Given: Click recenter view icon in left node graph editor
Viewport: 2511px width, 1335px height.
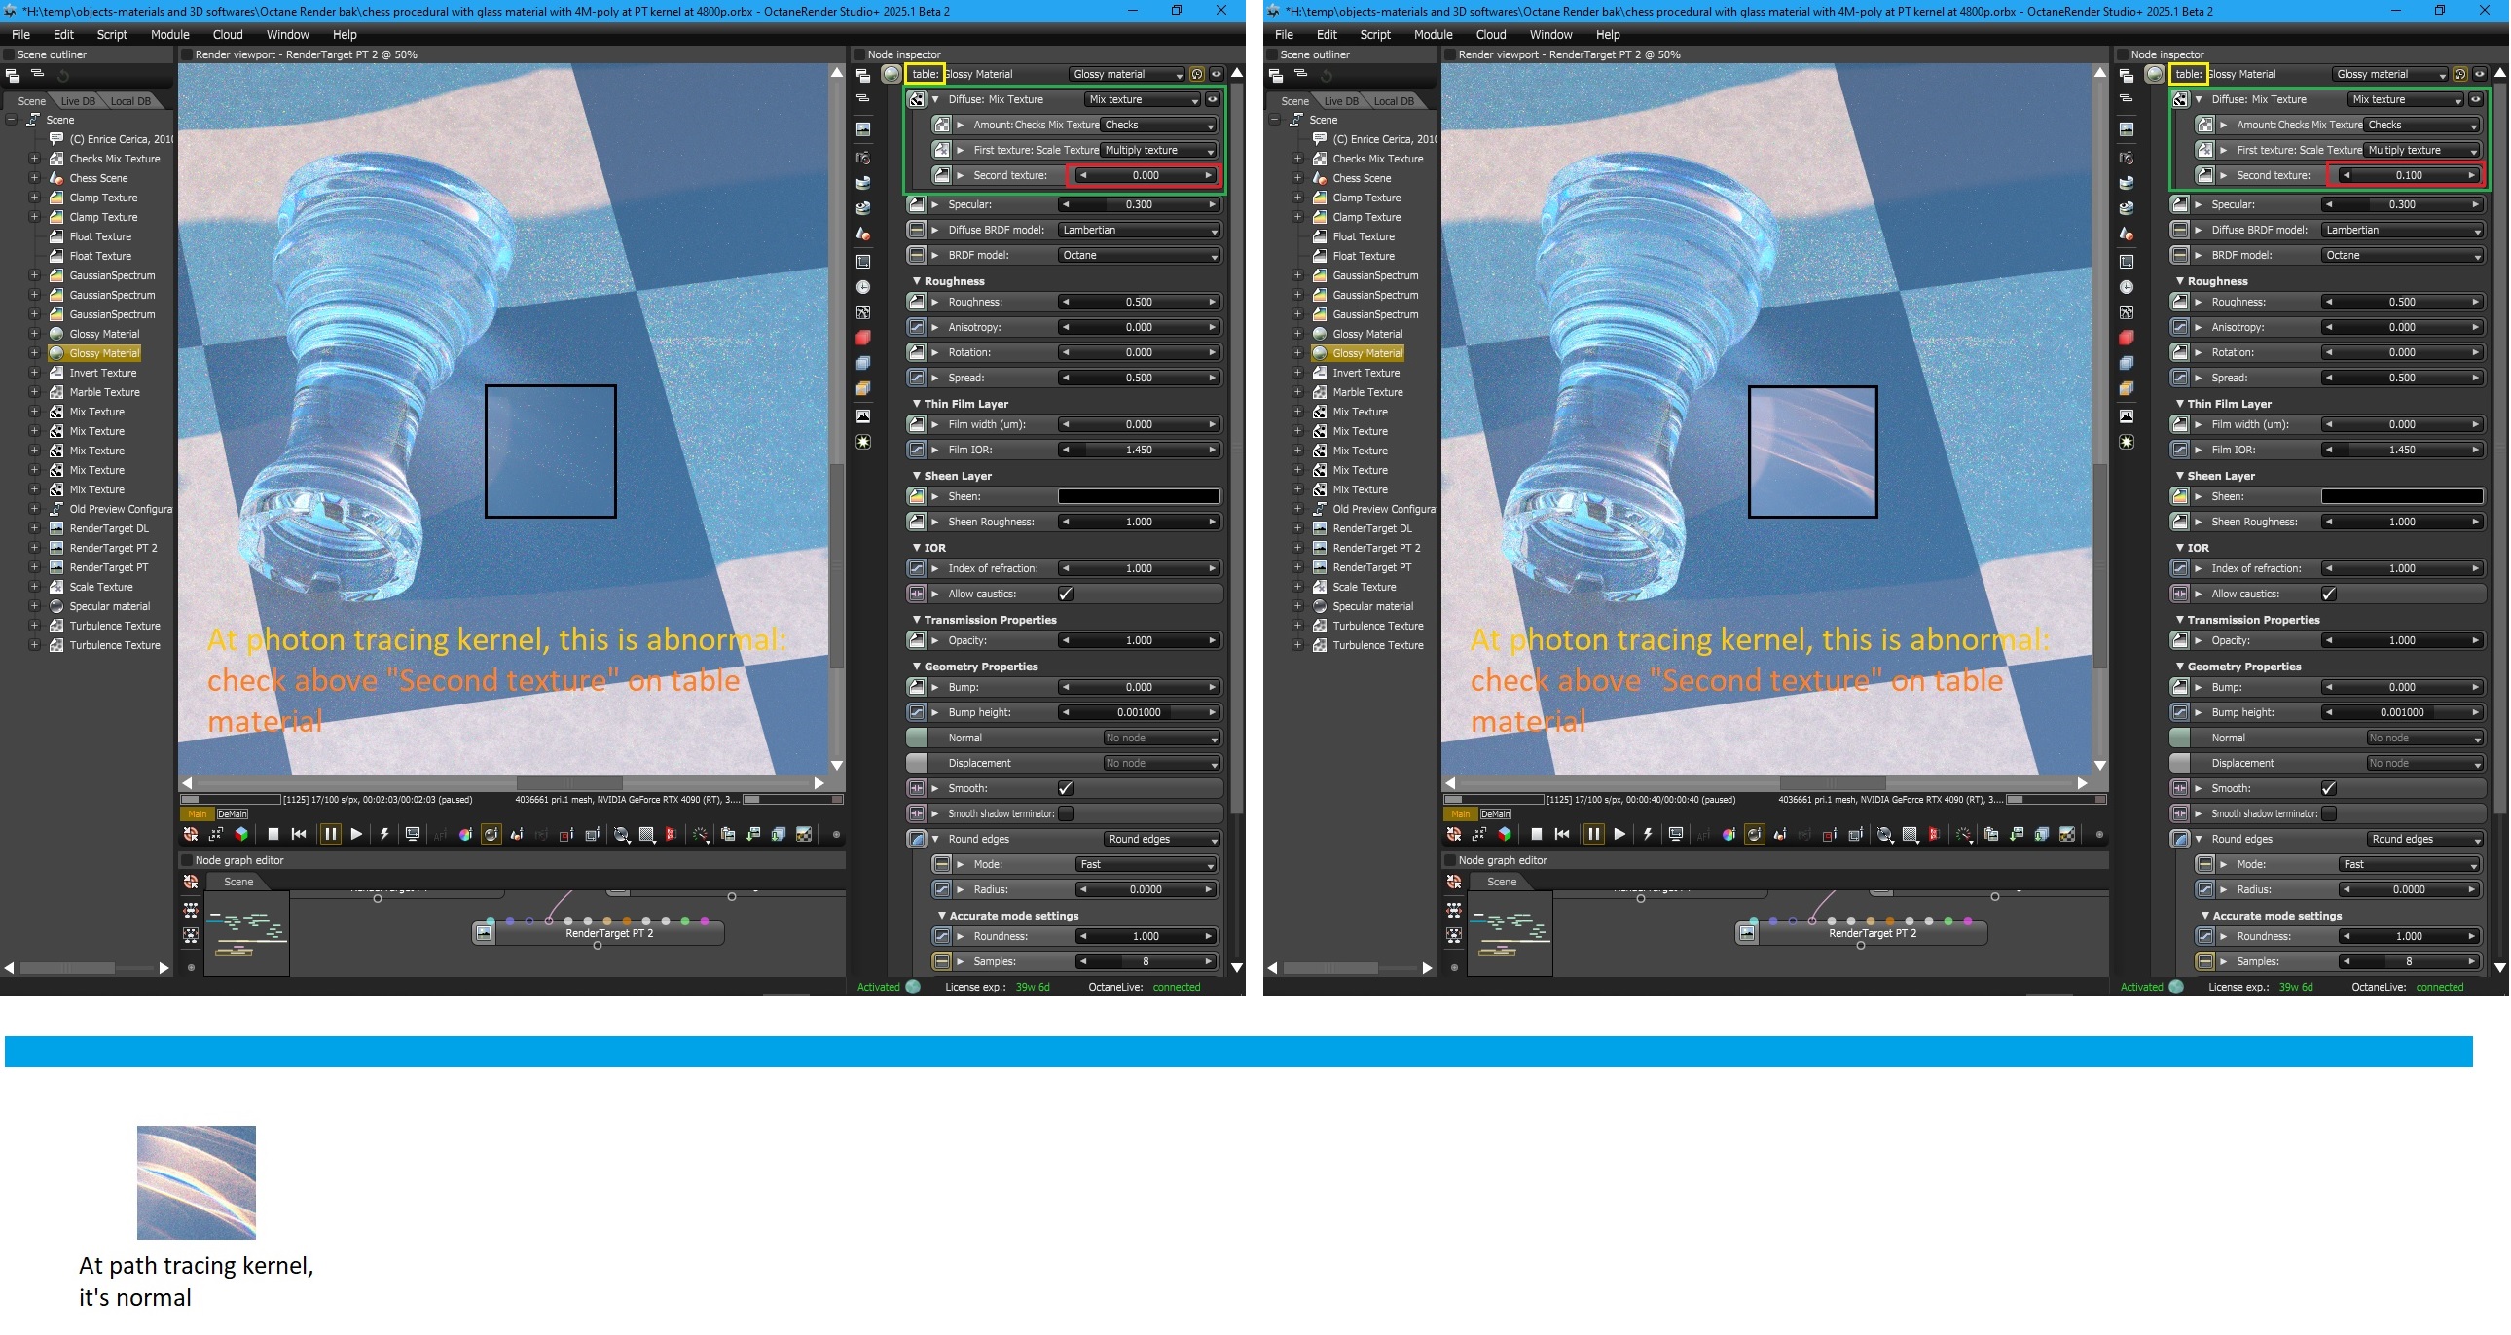Looking at the screenshot, I should pos(191,882).
